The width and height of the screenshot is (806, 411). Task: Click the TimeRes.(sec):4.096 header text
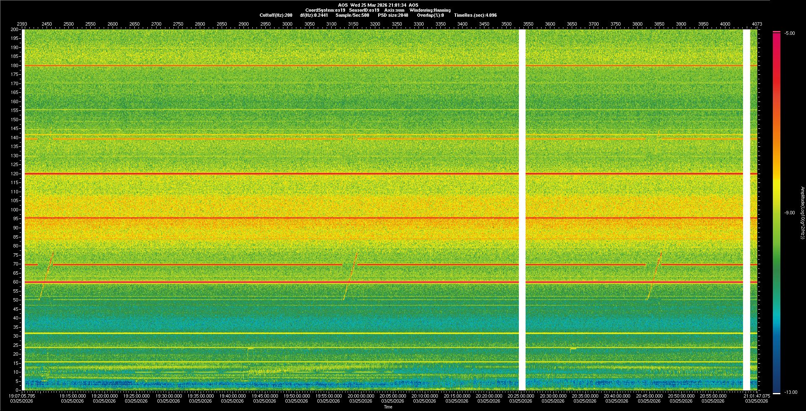coord(475,15)
